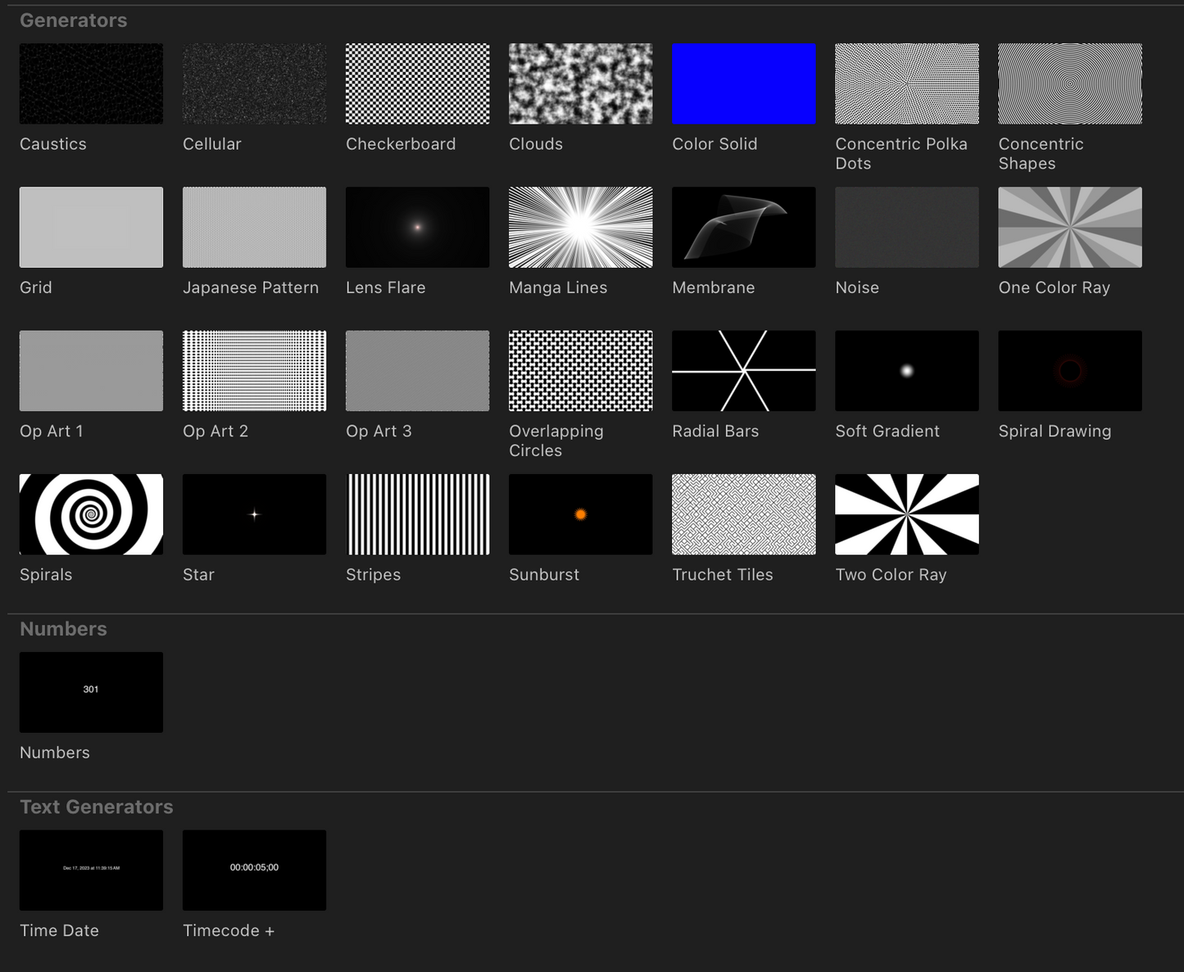Select the Caustics generator thumbnail
The height and width of the screenshot is (972, 1184).
coord(91,84)
